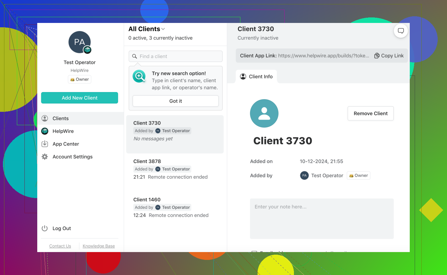
Task: Click the large teal client avatar
Action: [264, 113]
